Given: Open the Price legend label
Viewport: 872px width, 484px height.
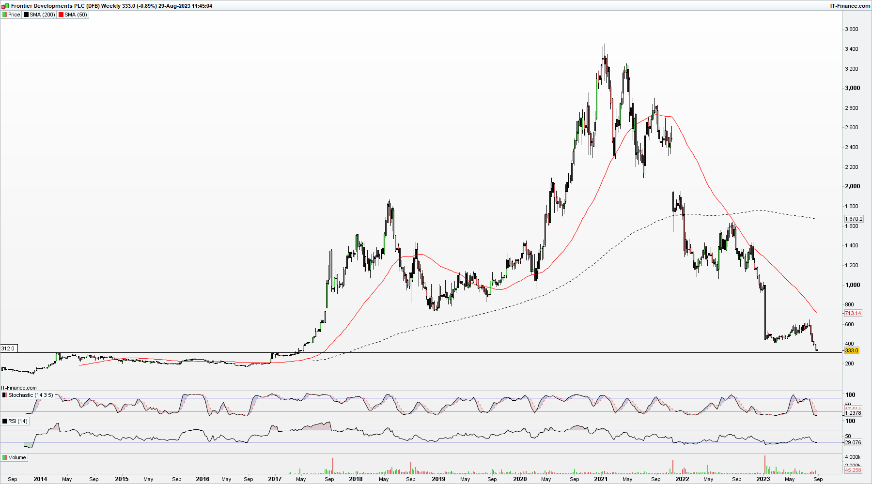Looking at the screenshot, I should pyautogui.click(x=14, y=15).
